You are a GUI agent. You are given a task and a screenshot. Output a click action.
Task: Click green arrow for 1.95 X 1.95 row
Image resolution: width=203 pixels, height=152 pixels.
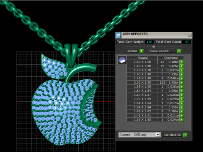[x=181, y=87]
